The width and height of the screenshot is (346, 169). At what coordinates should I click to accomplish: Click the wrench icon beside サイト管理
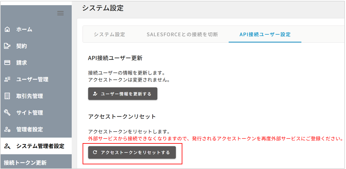[x=7, y=113]
